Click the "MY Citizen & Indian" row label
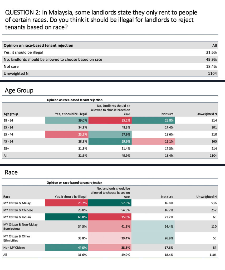The height and width of the screenshot is (270, 225). pyautogui.click(x=17, y=217)
